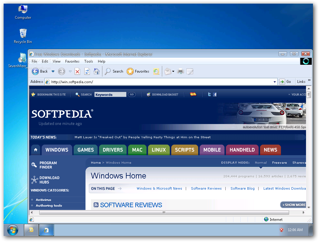This screenshot has width=319, height=242.
Task: Click the horizontal scrollbar right arrow
Action: (303, 212)
